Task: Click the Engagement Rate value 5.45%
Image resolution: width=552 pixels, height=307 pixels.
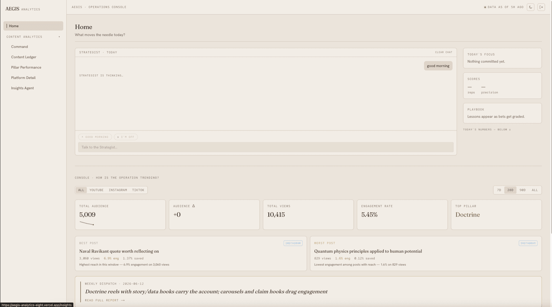Action: [369, 214]
